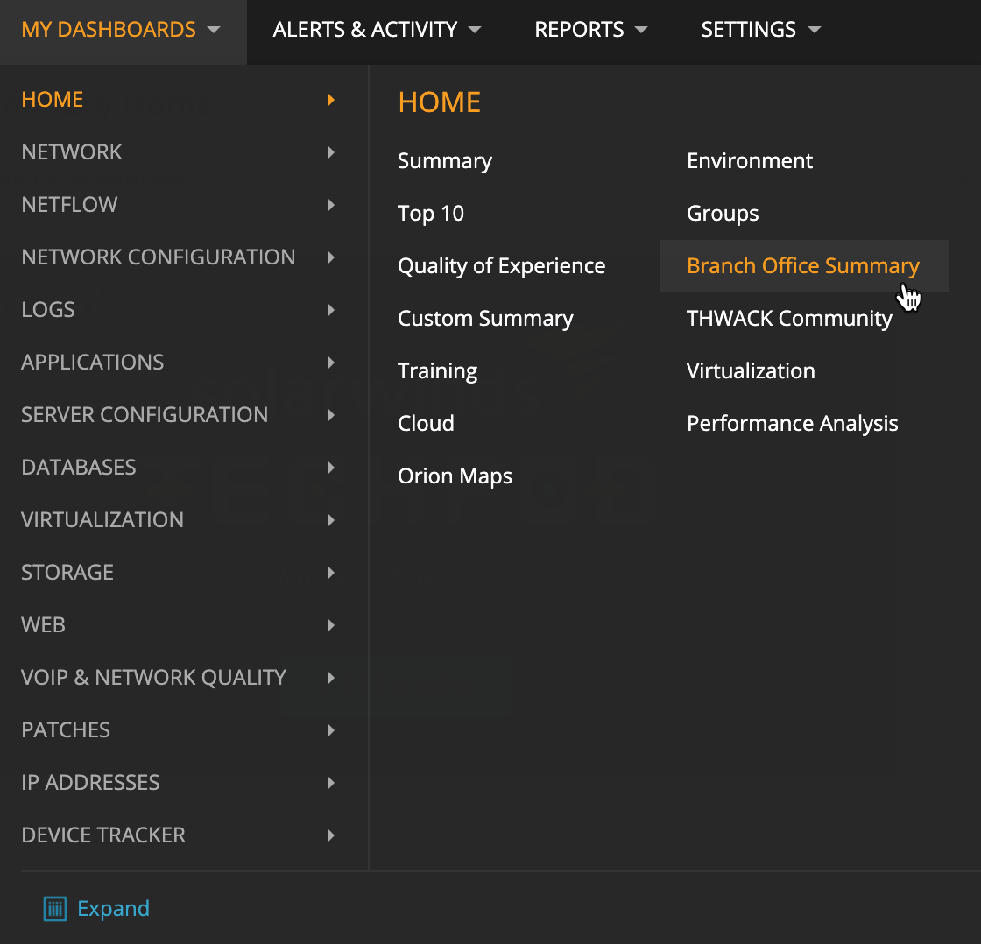Open the Summary dashboard
The image size is (981, 944).
coord(445,161)
